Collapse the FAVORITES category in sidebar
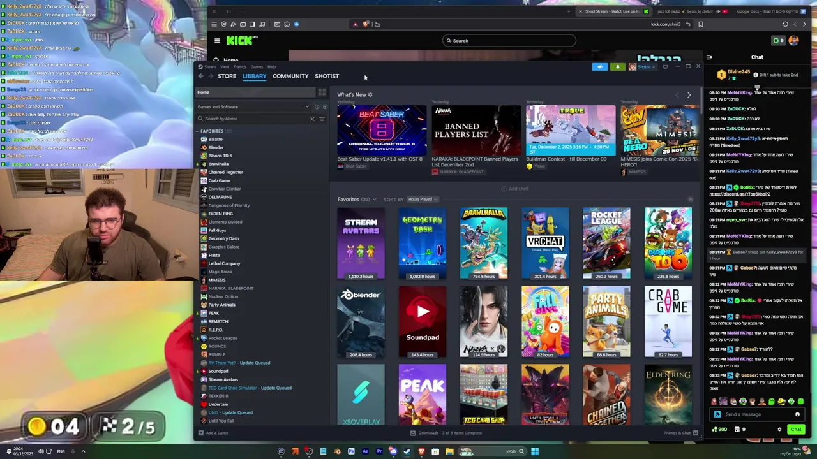This screenshot has height=459, width=817. [x=198, y=131]
